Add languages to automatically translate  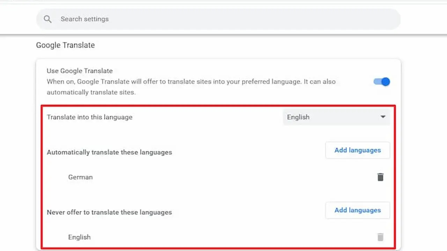point(358,150)
